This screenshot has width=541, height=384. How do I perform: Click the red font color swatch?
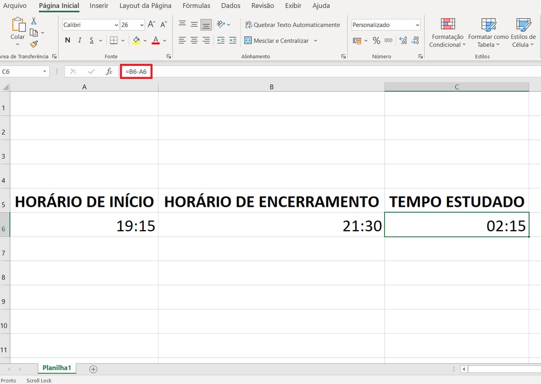point(156,43)
